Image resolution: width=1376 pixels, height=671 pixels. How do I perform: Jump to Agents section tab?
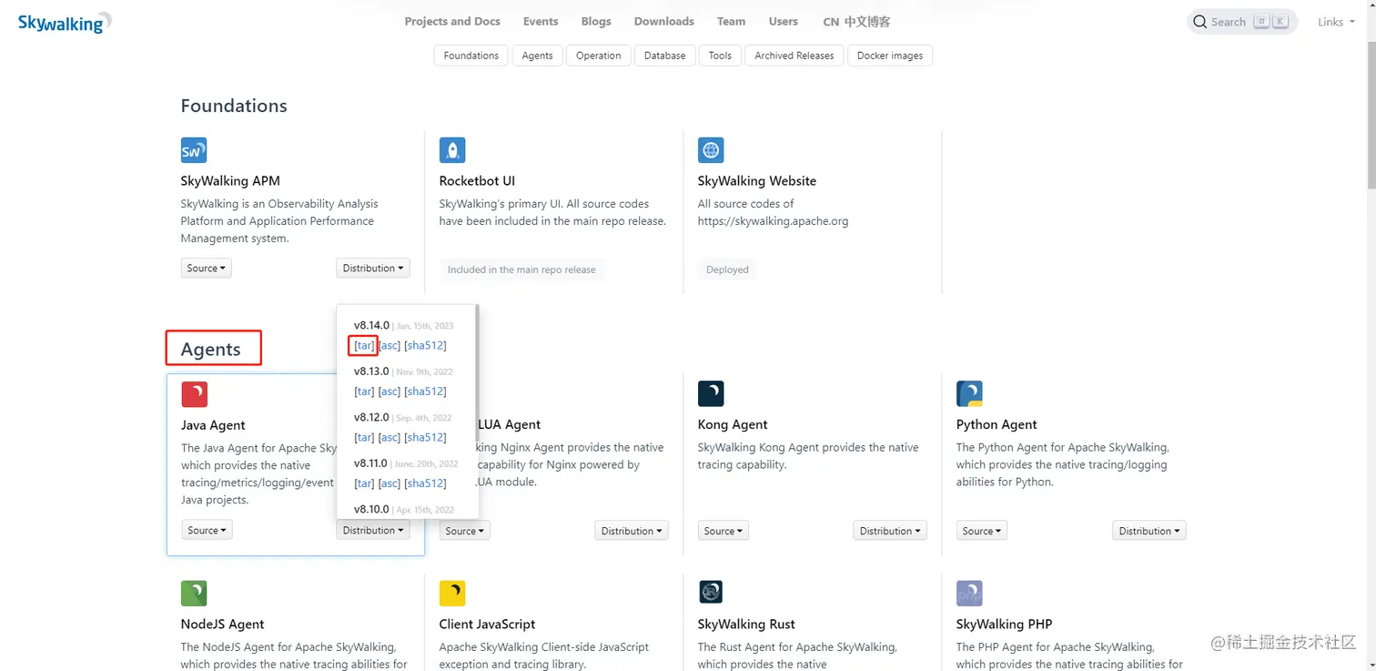coord(538,56)
